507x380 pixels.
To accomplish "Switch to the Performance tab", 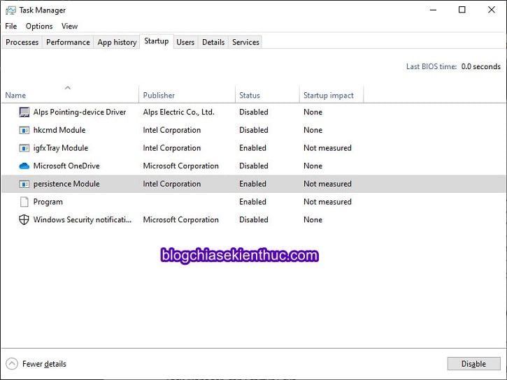I will pos(68,43).
